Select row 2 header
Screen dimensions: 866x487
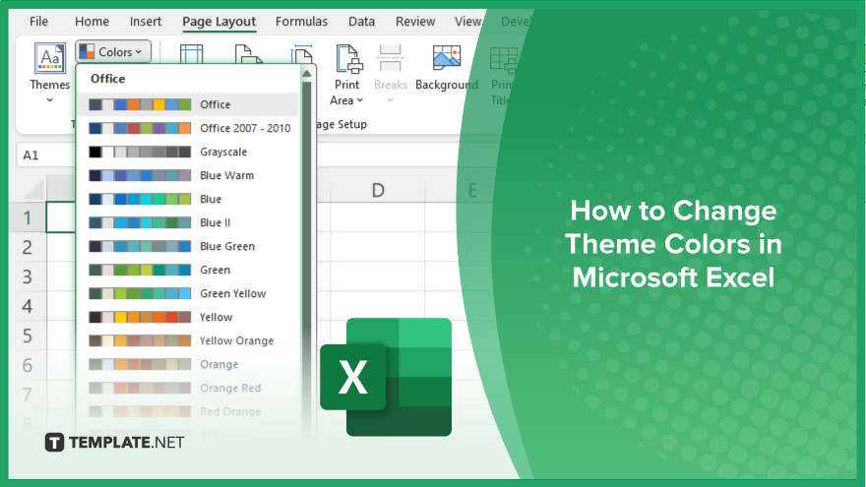(28, 247)
